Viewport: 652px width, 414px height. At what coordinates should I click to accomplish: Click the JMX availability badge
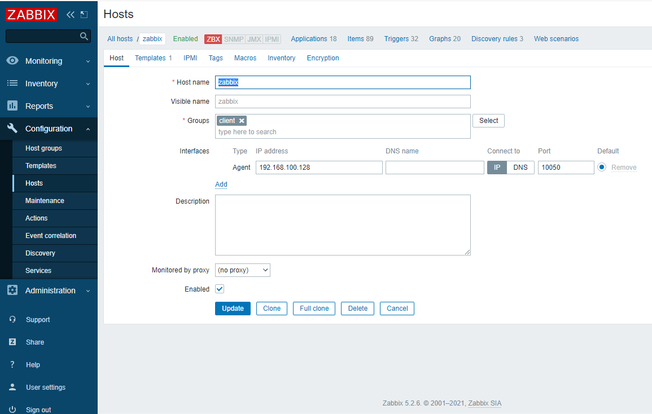254,39
